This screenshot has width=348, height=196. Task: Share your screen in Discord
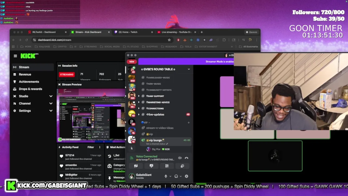pyautogui.click(x=151, y=166)
